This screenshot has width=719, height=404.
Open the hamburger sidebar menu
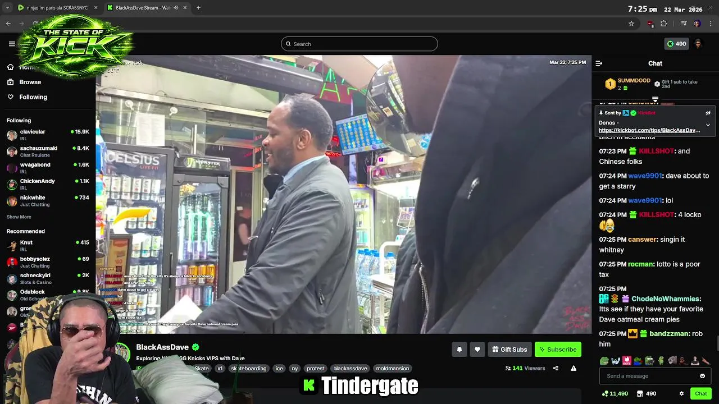12,44
